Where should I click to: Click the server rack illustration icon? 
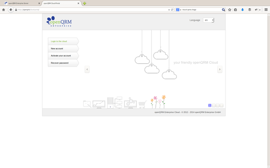(110, 103)
